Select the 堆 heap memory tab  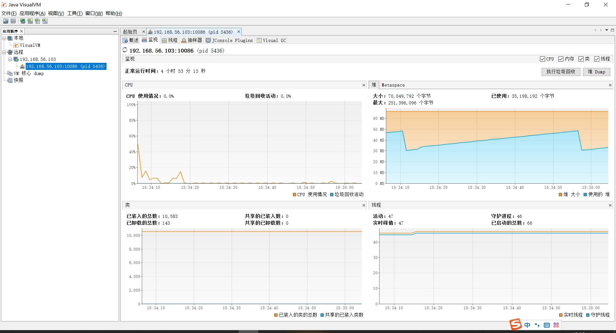pos(374,85)
